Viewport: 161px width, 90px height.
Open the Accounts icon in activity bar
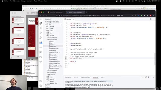point(41,81)
